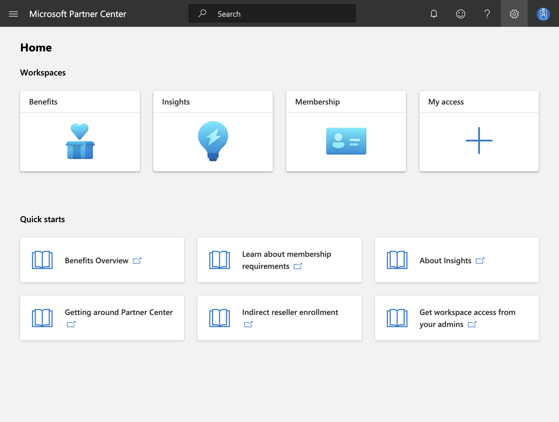559x422 pixels.
Task: Click the smiley feedback icon
Action: 460,14
